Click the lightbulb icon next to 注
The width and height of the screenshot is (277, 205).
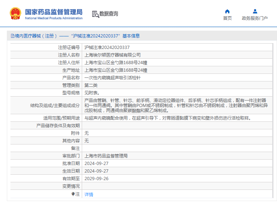pos(73,194)
